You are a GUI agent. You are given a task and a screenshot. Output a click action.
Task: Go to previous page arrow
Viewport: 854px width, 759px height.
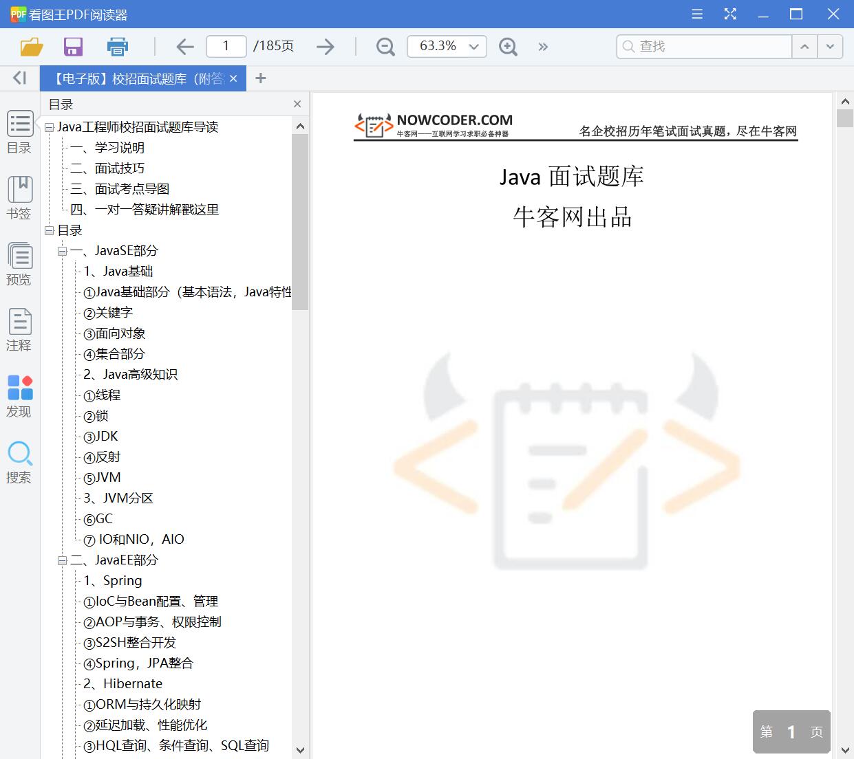[184, 47]
